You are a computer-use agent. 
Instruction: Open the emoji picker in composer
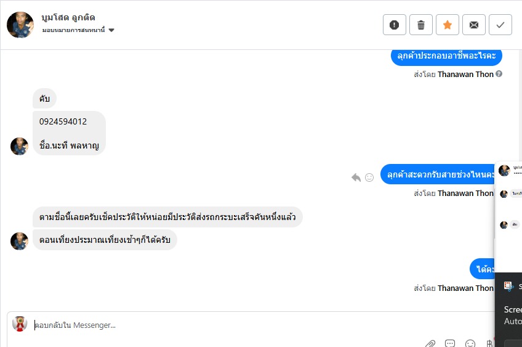point(470,343)
